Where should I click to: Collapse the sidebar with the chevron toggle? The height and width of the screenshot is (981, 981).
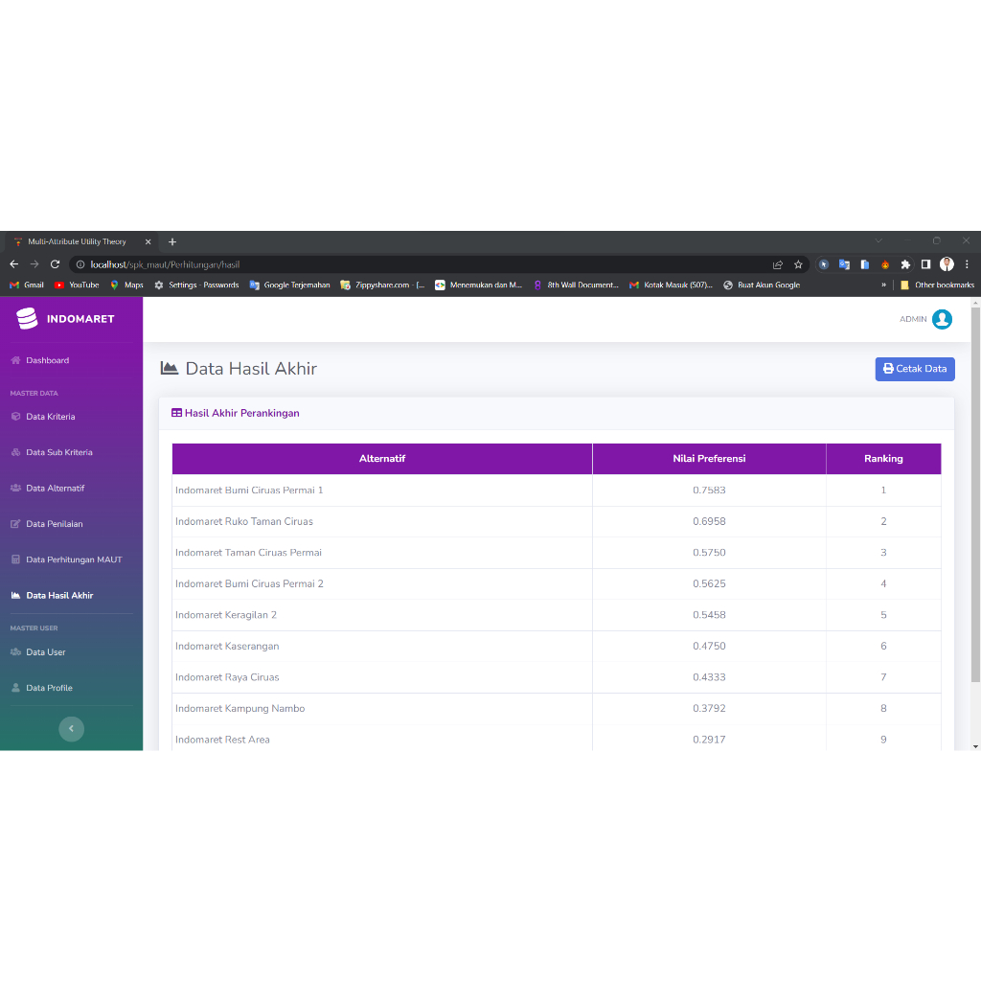coord(71,729)
